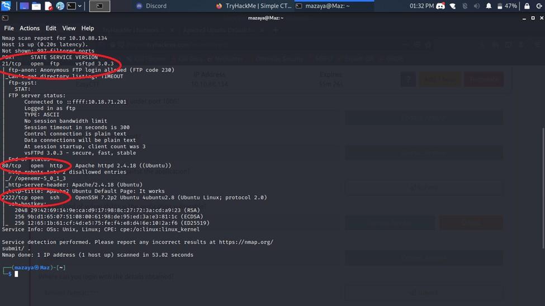Open the web browser globe icon

[x=60, y=6]
